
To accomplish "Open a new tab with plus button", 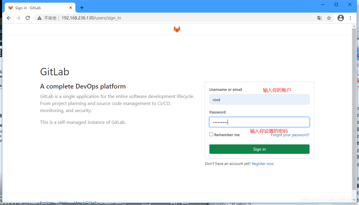I will pos(82,8).
